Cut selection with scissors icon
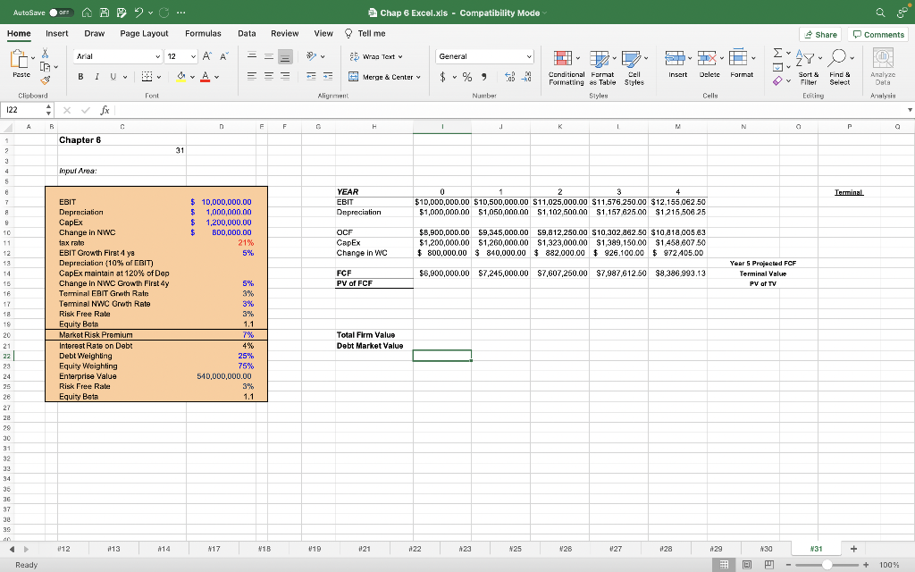 tap(45, 54)
